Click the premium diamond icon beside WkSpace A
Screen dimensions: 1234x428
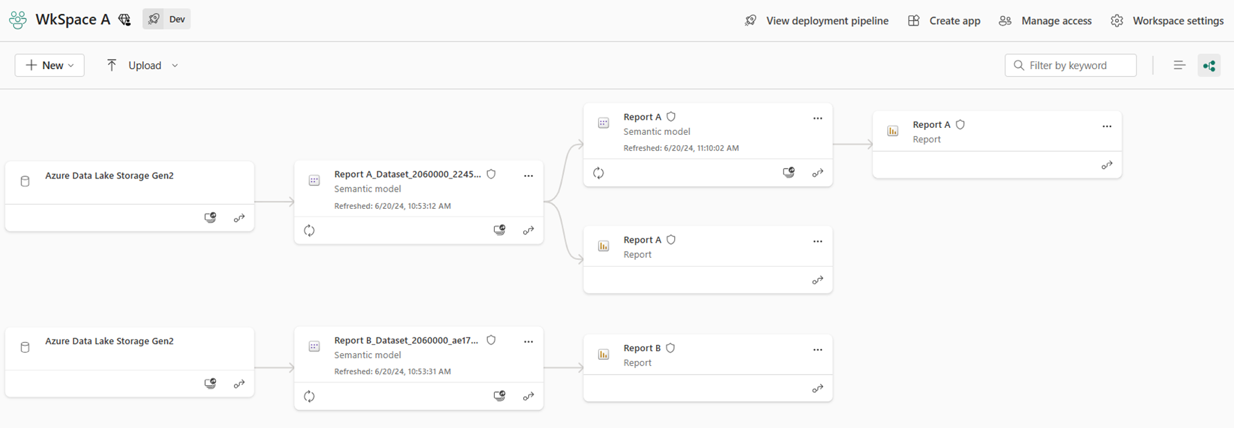(x=125, y=20)
